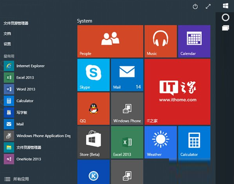Open the Weather tile
The image size is (234, 184).
tap(161, 142)
